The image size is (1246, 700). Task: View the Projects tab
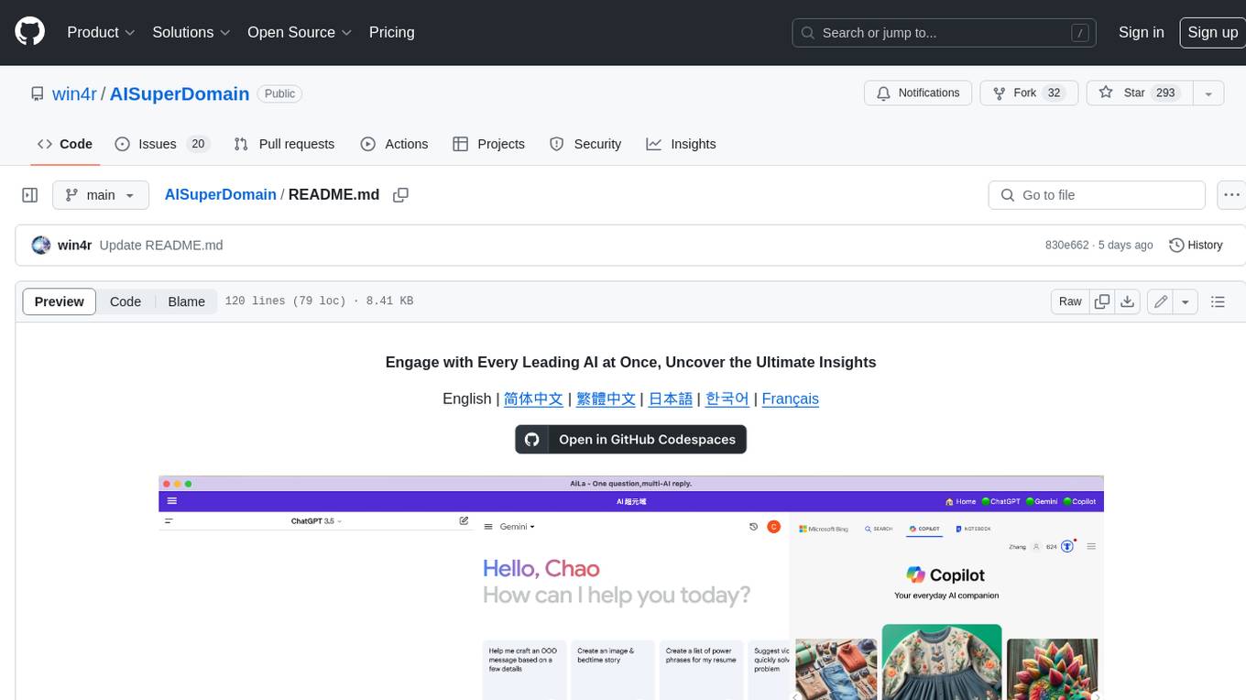click(x=488, y=144)
